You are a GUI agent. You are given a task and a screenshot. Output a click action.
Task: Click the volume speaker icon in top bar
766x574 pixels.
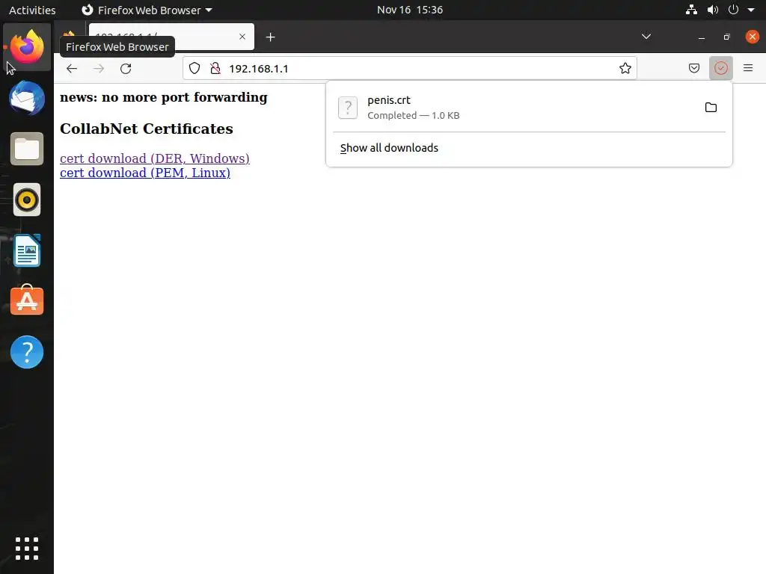(712, 10)
